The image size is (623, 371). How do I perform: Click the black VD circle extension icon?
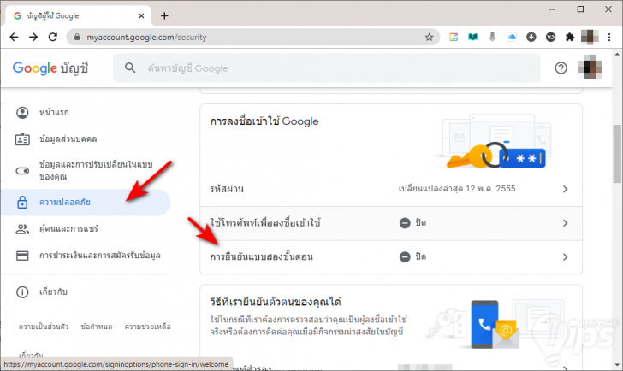pyautogui.click(x=551, y=38)
